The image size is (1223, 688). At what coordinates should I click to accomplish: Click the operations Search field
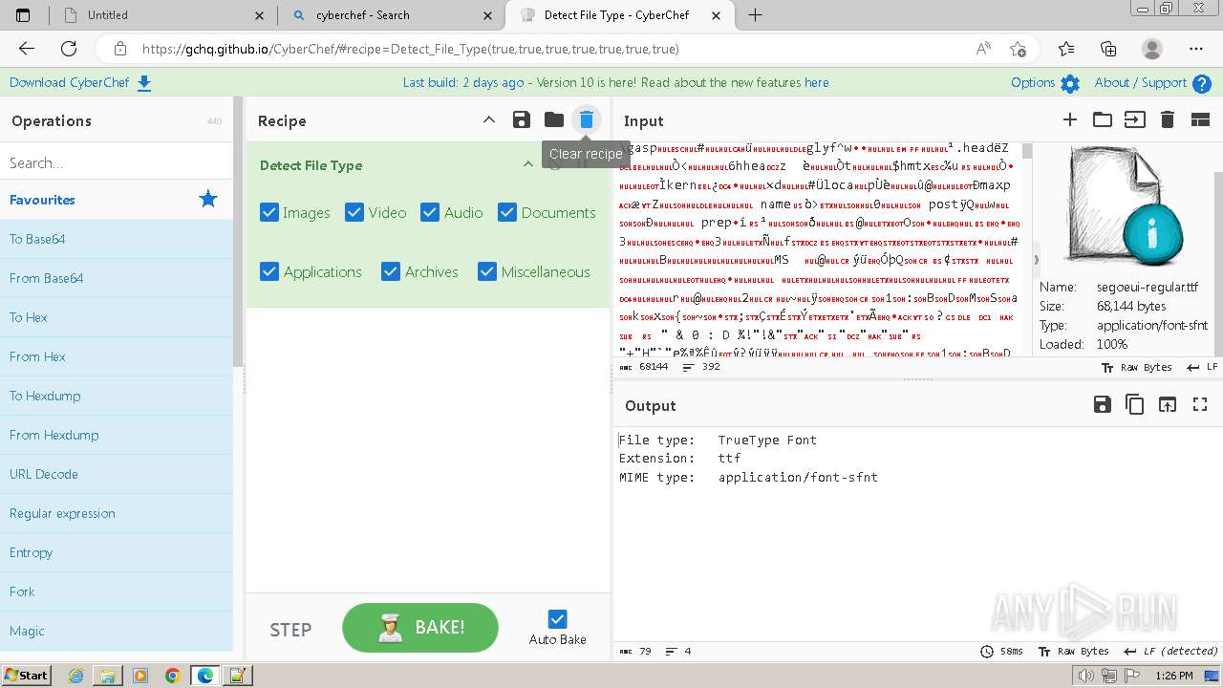click(117, 162)
